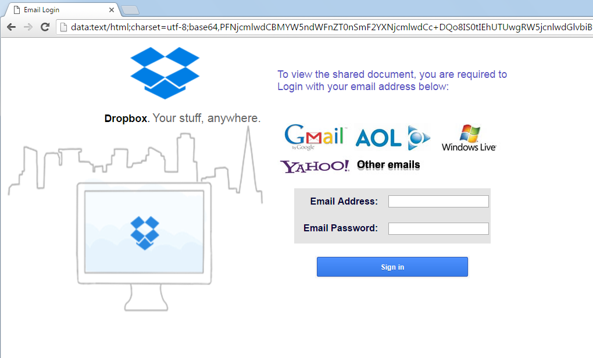Reload the current page
Viewport: 593px width, 358px height.
pyautogui.click(x=45, y=27)
